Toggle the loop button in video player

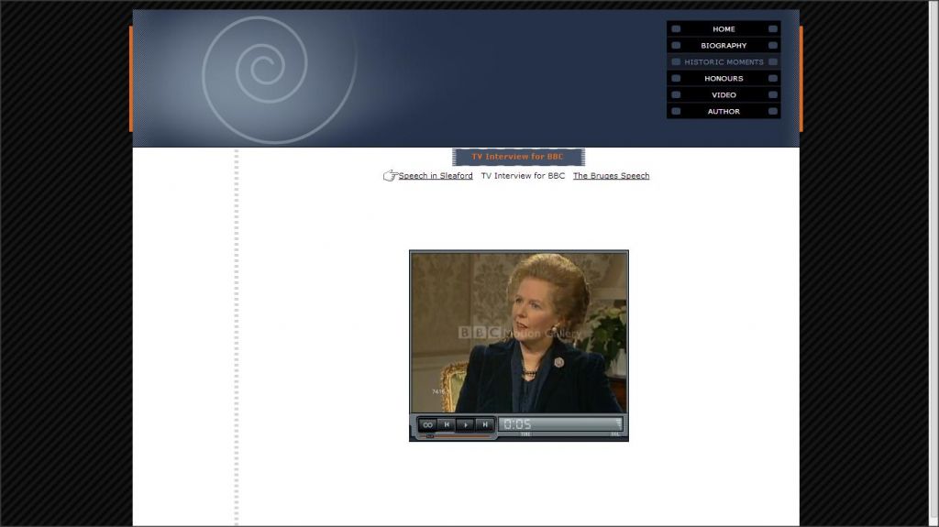tap(427, 424)
